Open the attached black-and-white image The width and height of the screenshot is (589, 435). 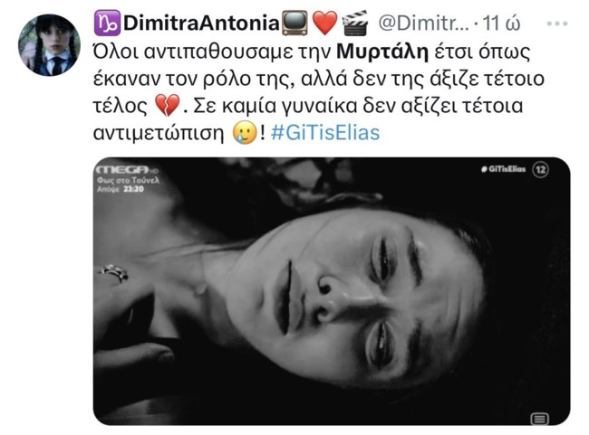coord(332,291)
